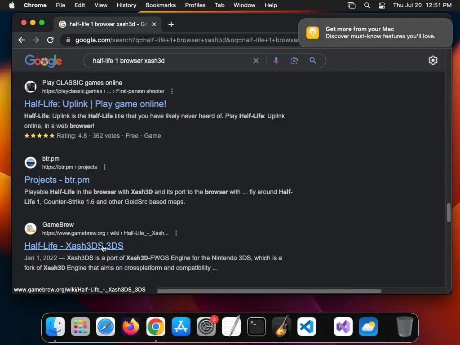Open System Settings from the Dock
This screenshot has height=345, width=460.
pyautogui.click(x=206, y=327)
